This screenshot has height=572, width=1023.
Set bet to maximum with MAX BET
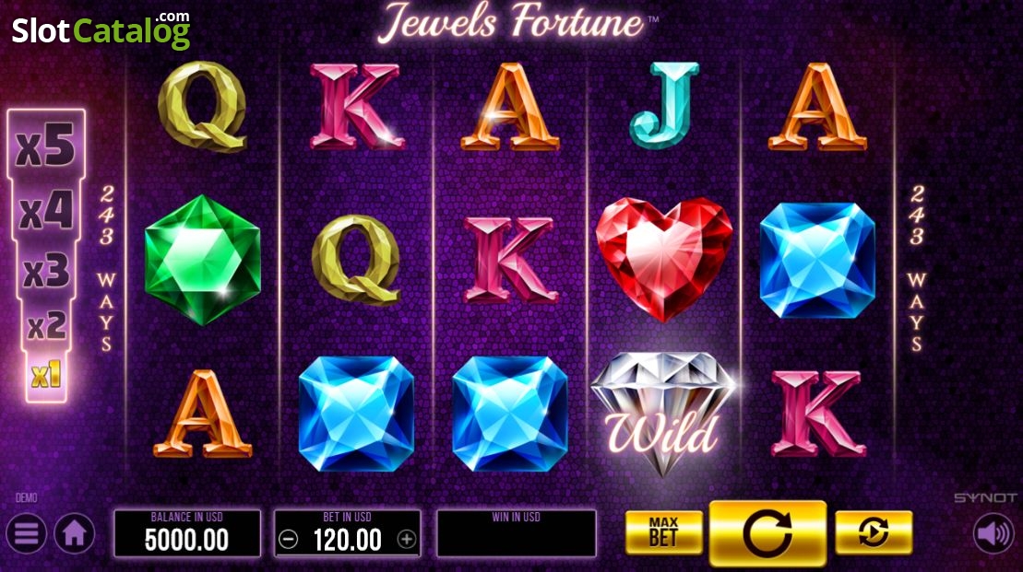click(x=663, y=532)
